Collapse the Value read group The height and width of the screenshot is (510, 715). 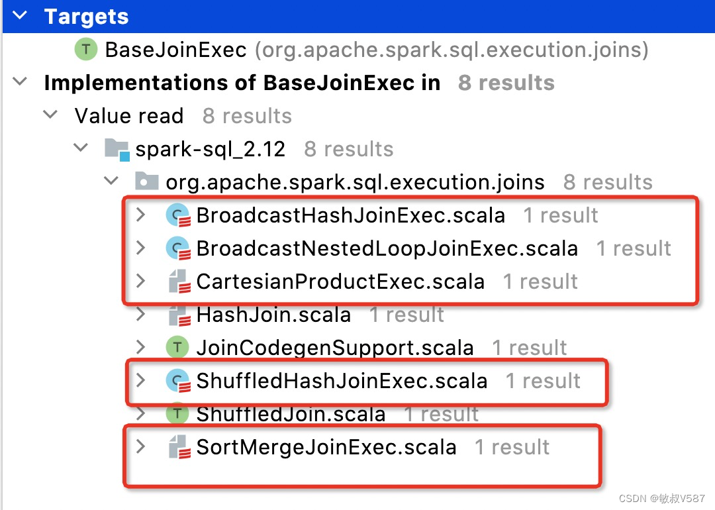[50, 115]
